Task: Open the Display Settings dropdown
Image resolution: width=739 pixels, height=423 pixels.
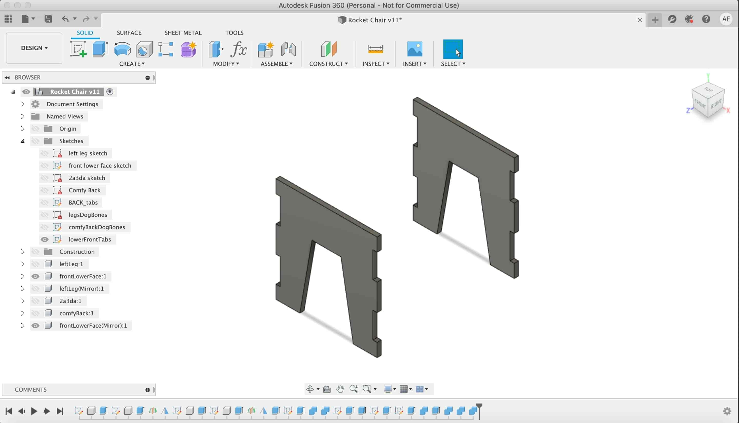Action: pos(390,389)
